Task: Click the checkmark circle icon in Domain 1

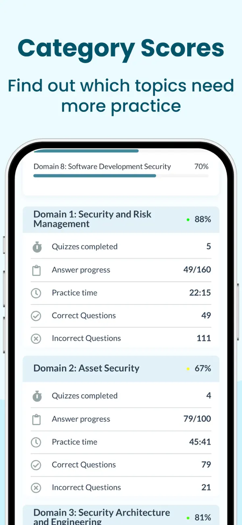Action: tap(36, 316)
